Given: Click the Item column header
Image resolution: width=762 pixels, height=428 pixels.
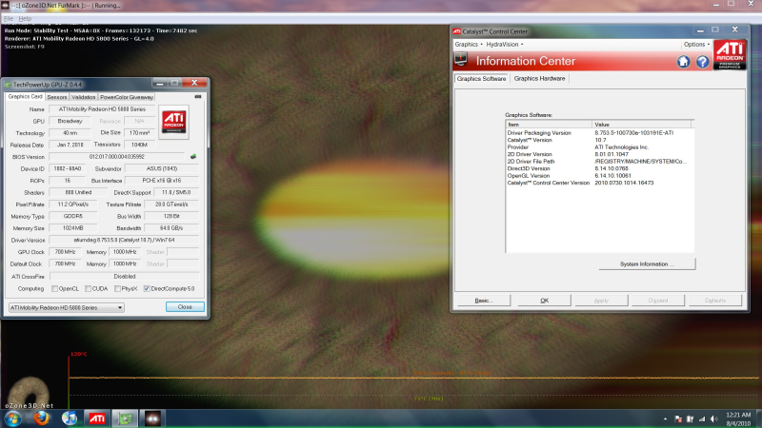Looking at the screenshot, I should pos(549,125).
